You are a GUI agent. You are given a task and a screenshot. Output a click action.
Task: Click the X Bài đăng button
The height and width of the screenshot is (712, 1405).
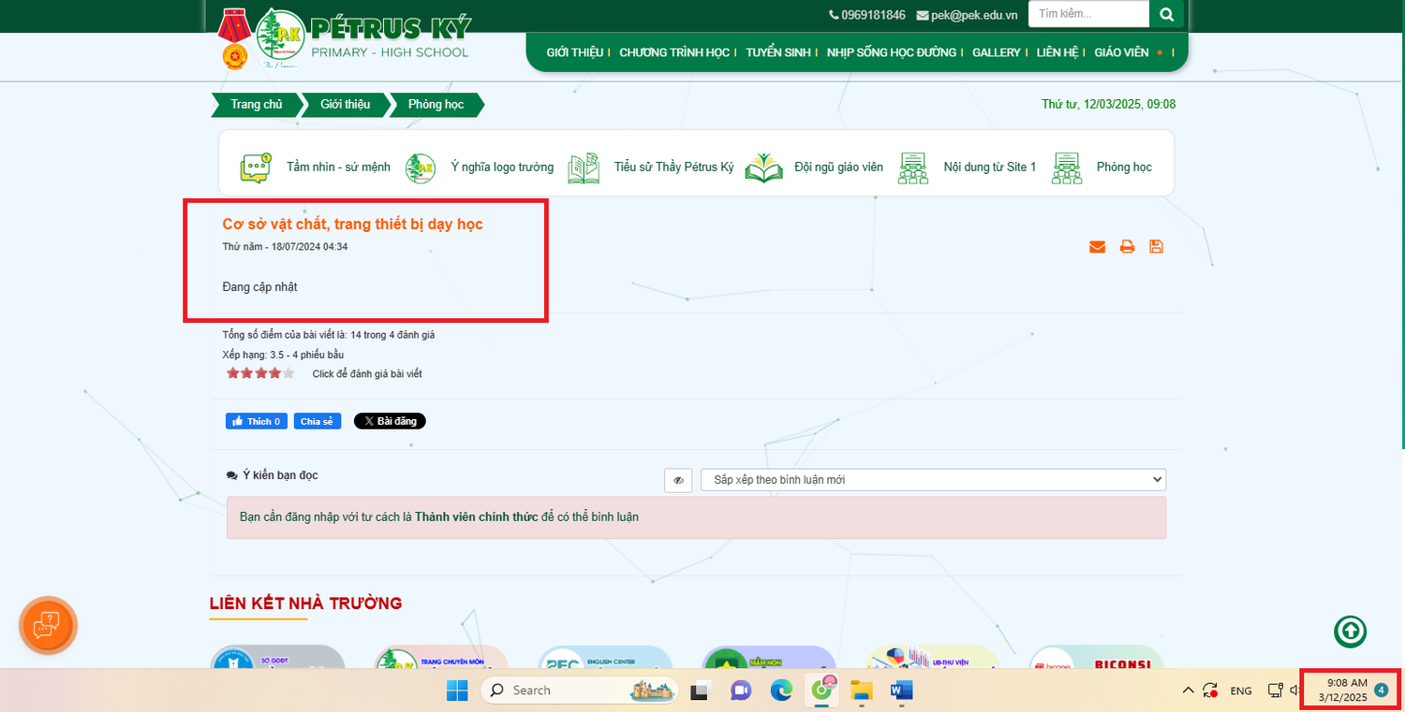coord(390,421)
